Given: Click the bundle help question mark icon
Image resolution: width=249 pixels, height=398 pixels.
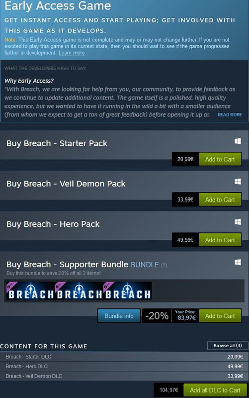Looking at the screenshot, I should [x=164, y=265].
